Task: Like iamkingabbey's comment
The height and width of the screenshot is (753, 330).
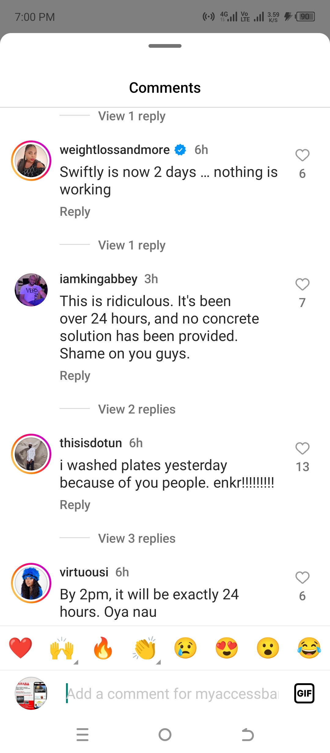Action: (302, 284)
